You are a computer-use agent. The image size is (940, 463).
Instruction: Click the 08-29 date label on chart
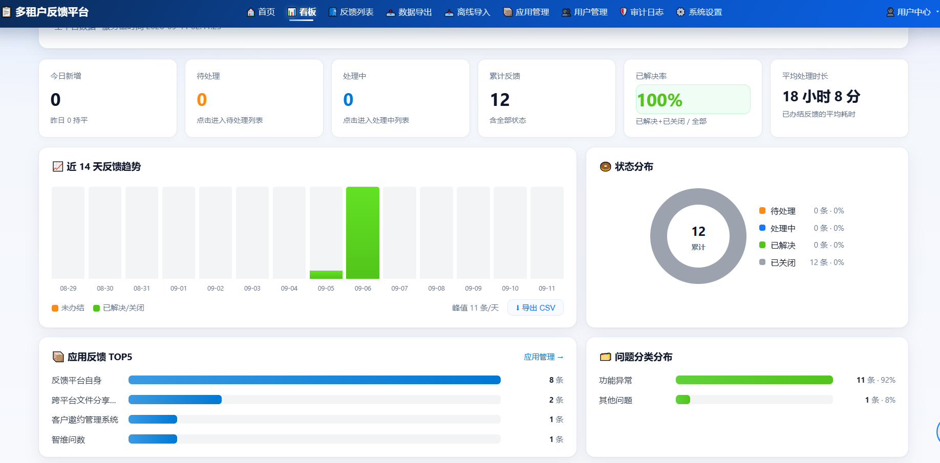click(x=68, y=289)
